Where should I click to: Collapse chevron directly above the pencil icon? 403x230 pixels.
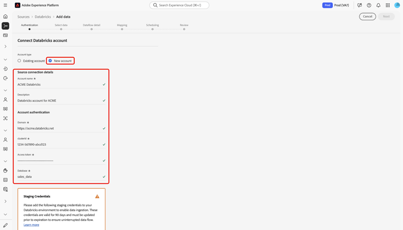5,214
